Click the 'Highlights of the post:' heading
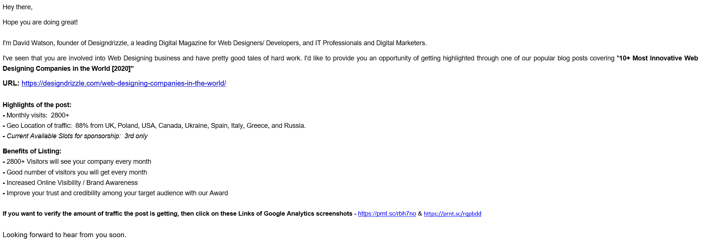The height and width of the screenshot is (239, 701). (x=37, y=105)
